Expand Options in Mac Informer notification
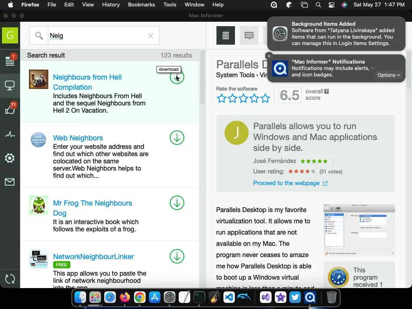The width and height of the screenshot is (412, 309). (389, 75)
